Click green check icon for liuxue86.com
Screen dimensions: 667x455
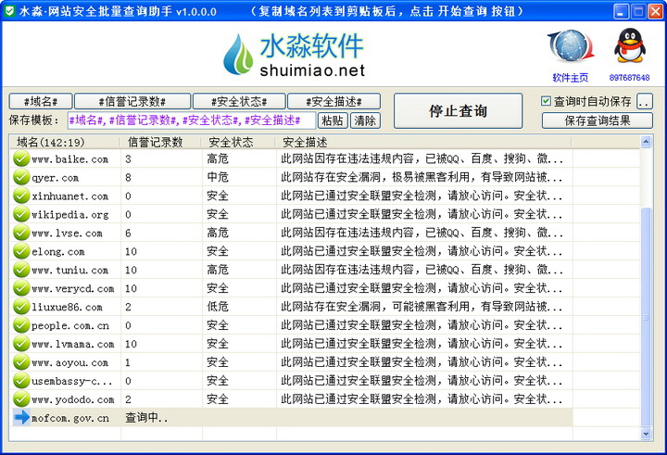(21, 307)
